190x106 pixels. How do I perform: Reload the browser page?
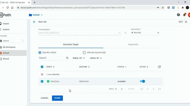pos(7,8)
